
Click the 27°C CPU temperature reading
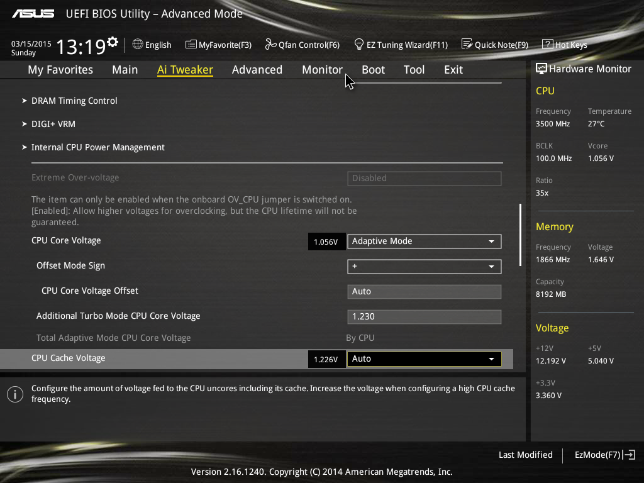(x=596, y=124)
